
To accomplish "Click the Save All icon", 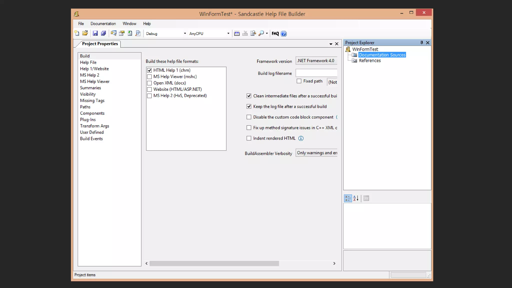I will 103,33.
